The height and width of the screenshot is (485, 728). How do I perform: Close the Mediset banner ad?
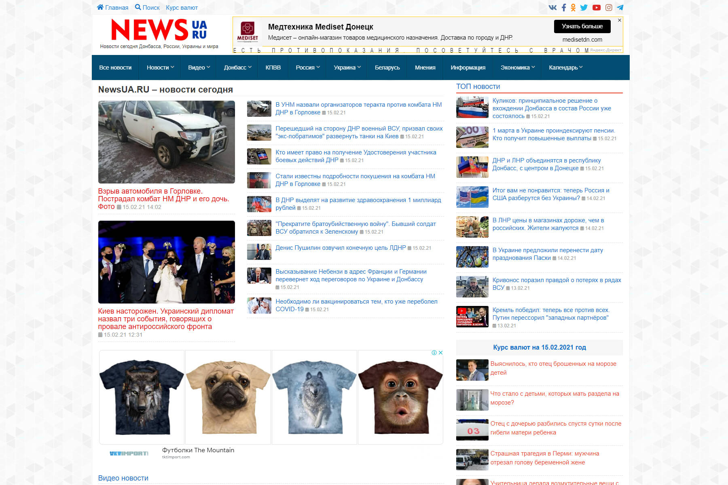[619, 20]
